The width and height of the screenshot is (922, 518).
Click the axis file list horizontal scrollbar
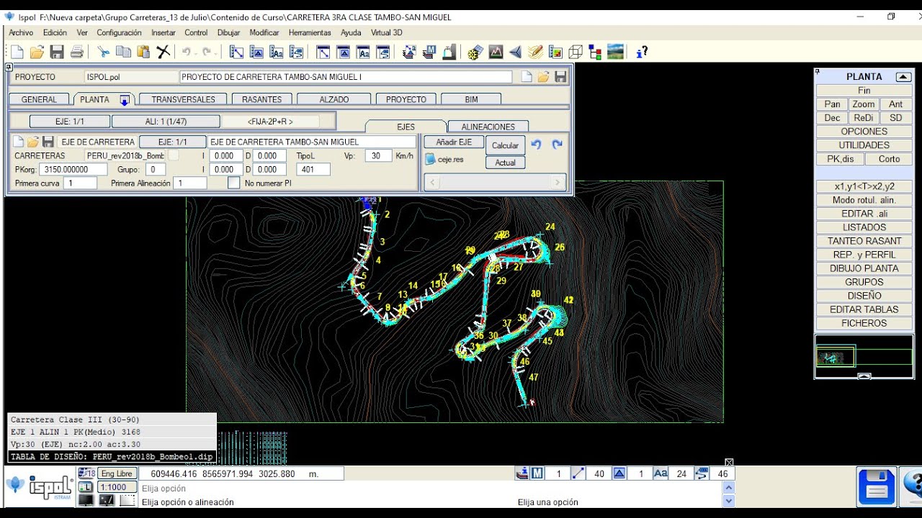(494, 183)
